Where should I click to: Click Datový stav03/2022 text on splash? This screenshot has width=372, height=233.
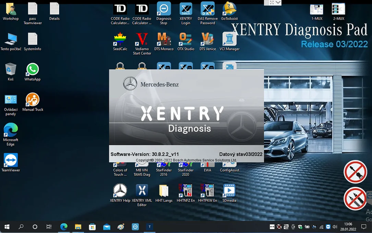click(241, 154)
